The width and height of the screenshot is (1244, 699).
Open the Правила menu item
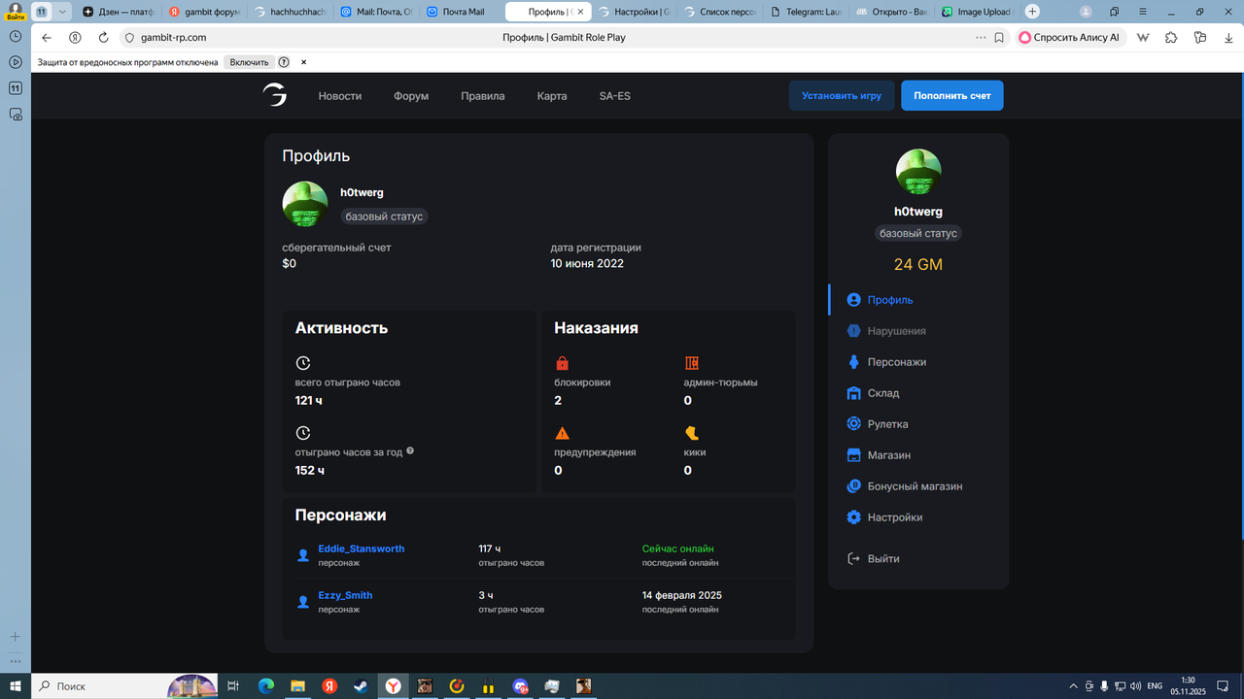483,96
